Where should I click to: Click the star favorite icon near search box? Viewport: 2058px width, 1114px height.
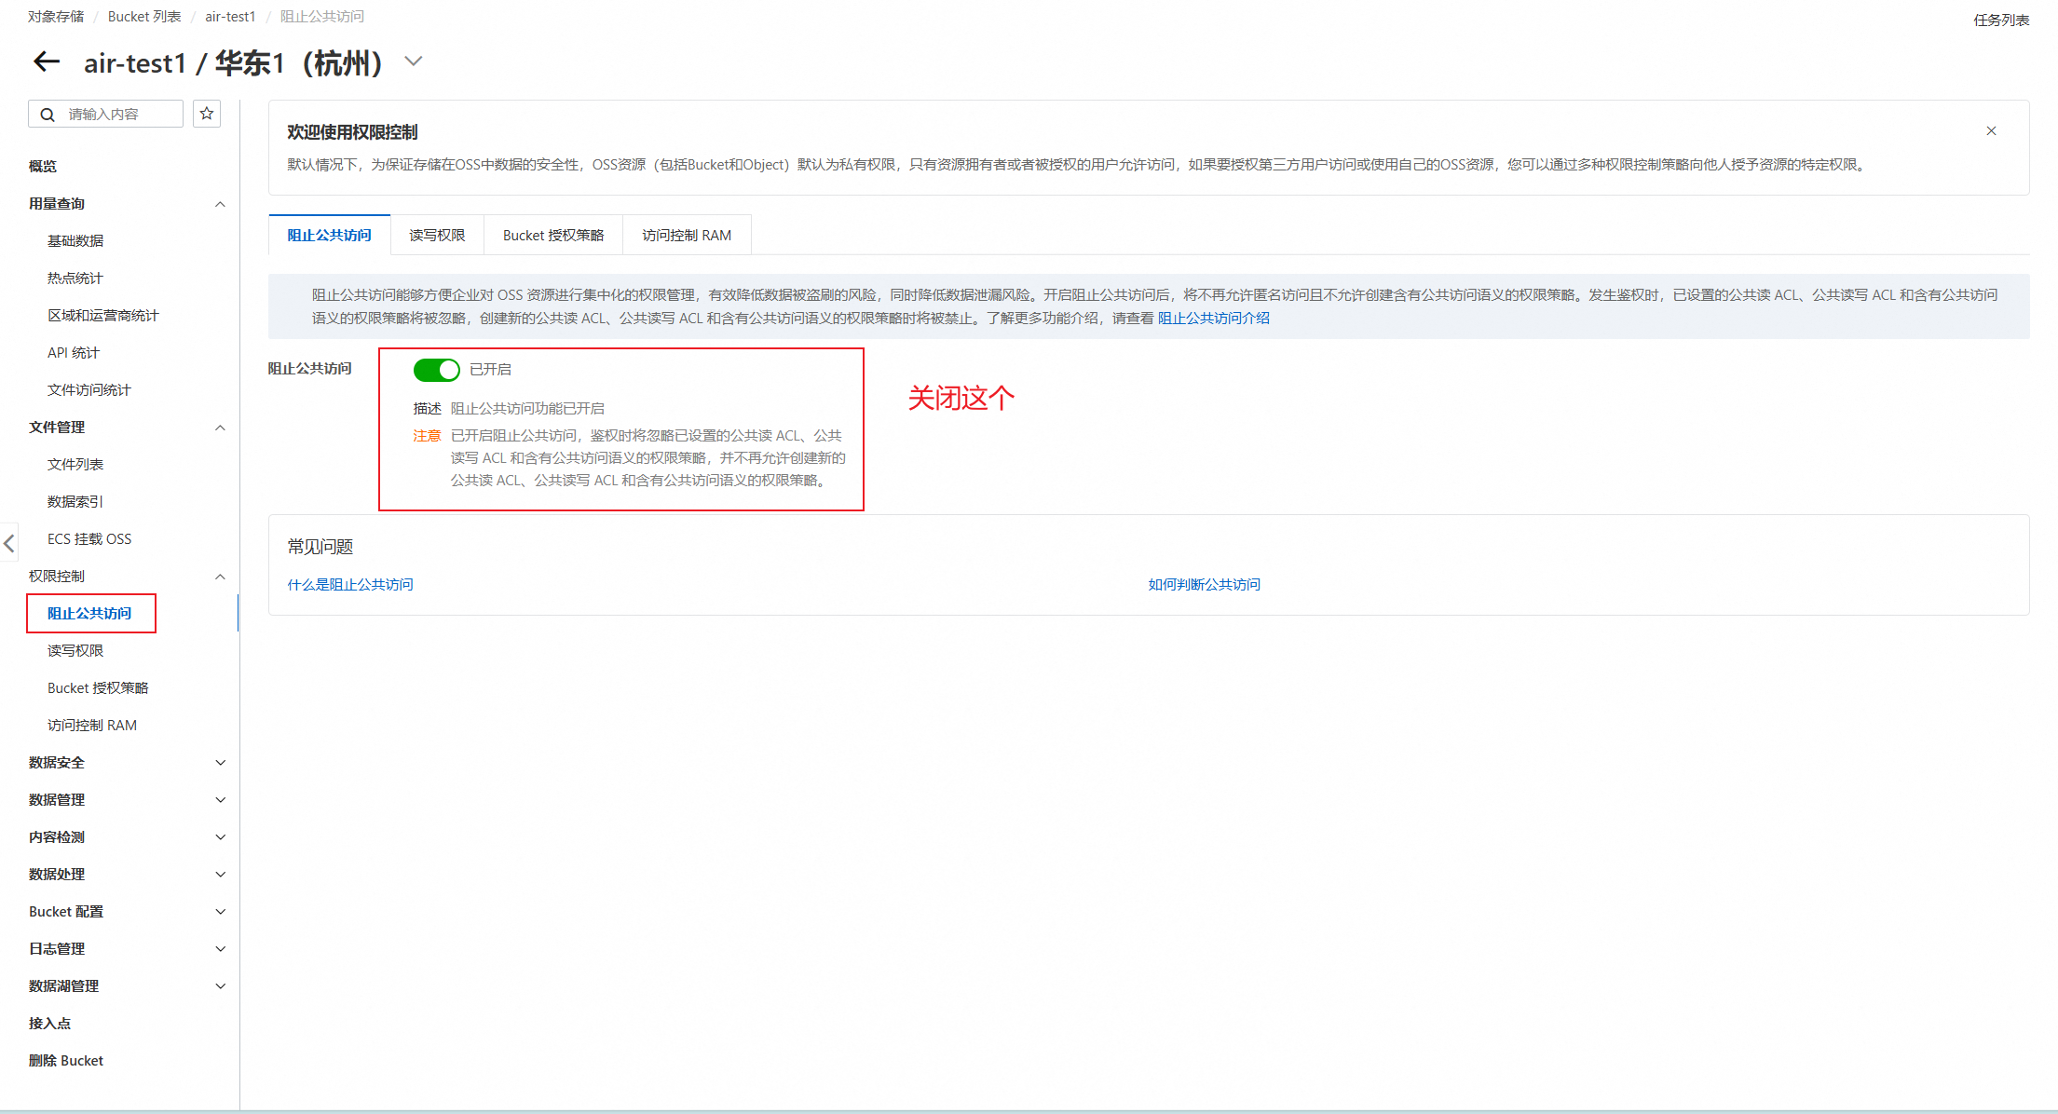pos(207,114)
